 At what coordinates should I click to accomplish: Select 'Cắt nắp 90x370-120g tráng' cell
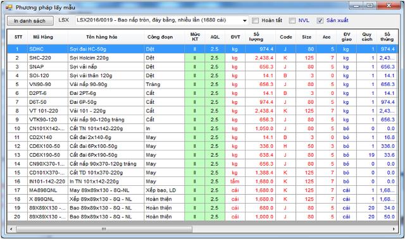[106, 164]
